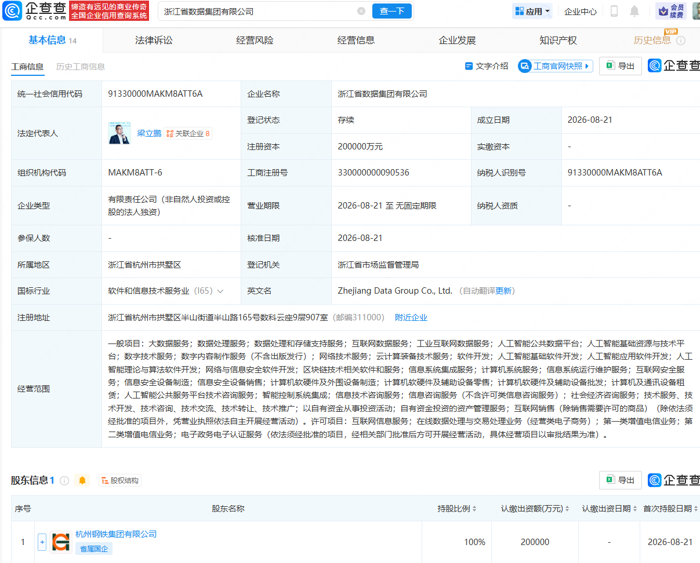This screenshot has width=700, height=563.
Task: Click credit code 91330000MAKM8ATT6A value
Action: point(155,94)
